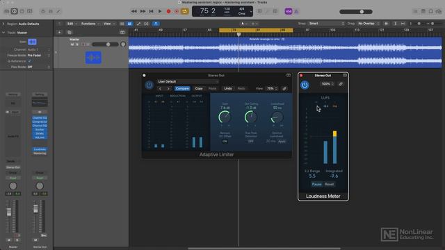Click the Master track pan knob
This screenshot has height=250, width=445.
pos(123,44)
